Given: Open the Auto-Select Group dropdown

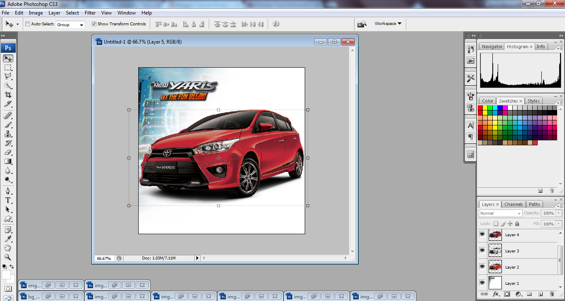Looking at the screenshot, I should [70, 25].
